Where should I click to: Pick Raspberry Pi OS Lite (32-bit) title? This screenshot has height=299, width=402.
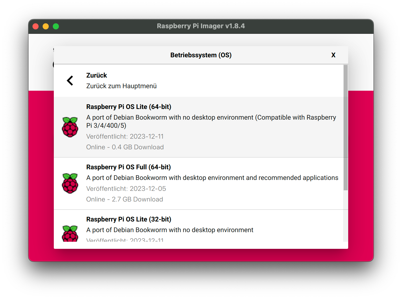[129, 219]
